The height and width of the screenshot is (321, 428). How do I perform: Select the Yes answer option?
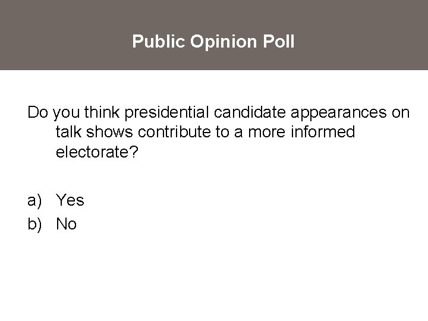(70, 200)
